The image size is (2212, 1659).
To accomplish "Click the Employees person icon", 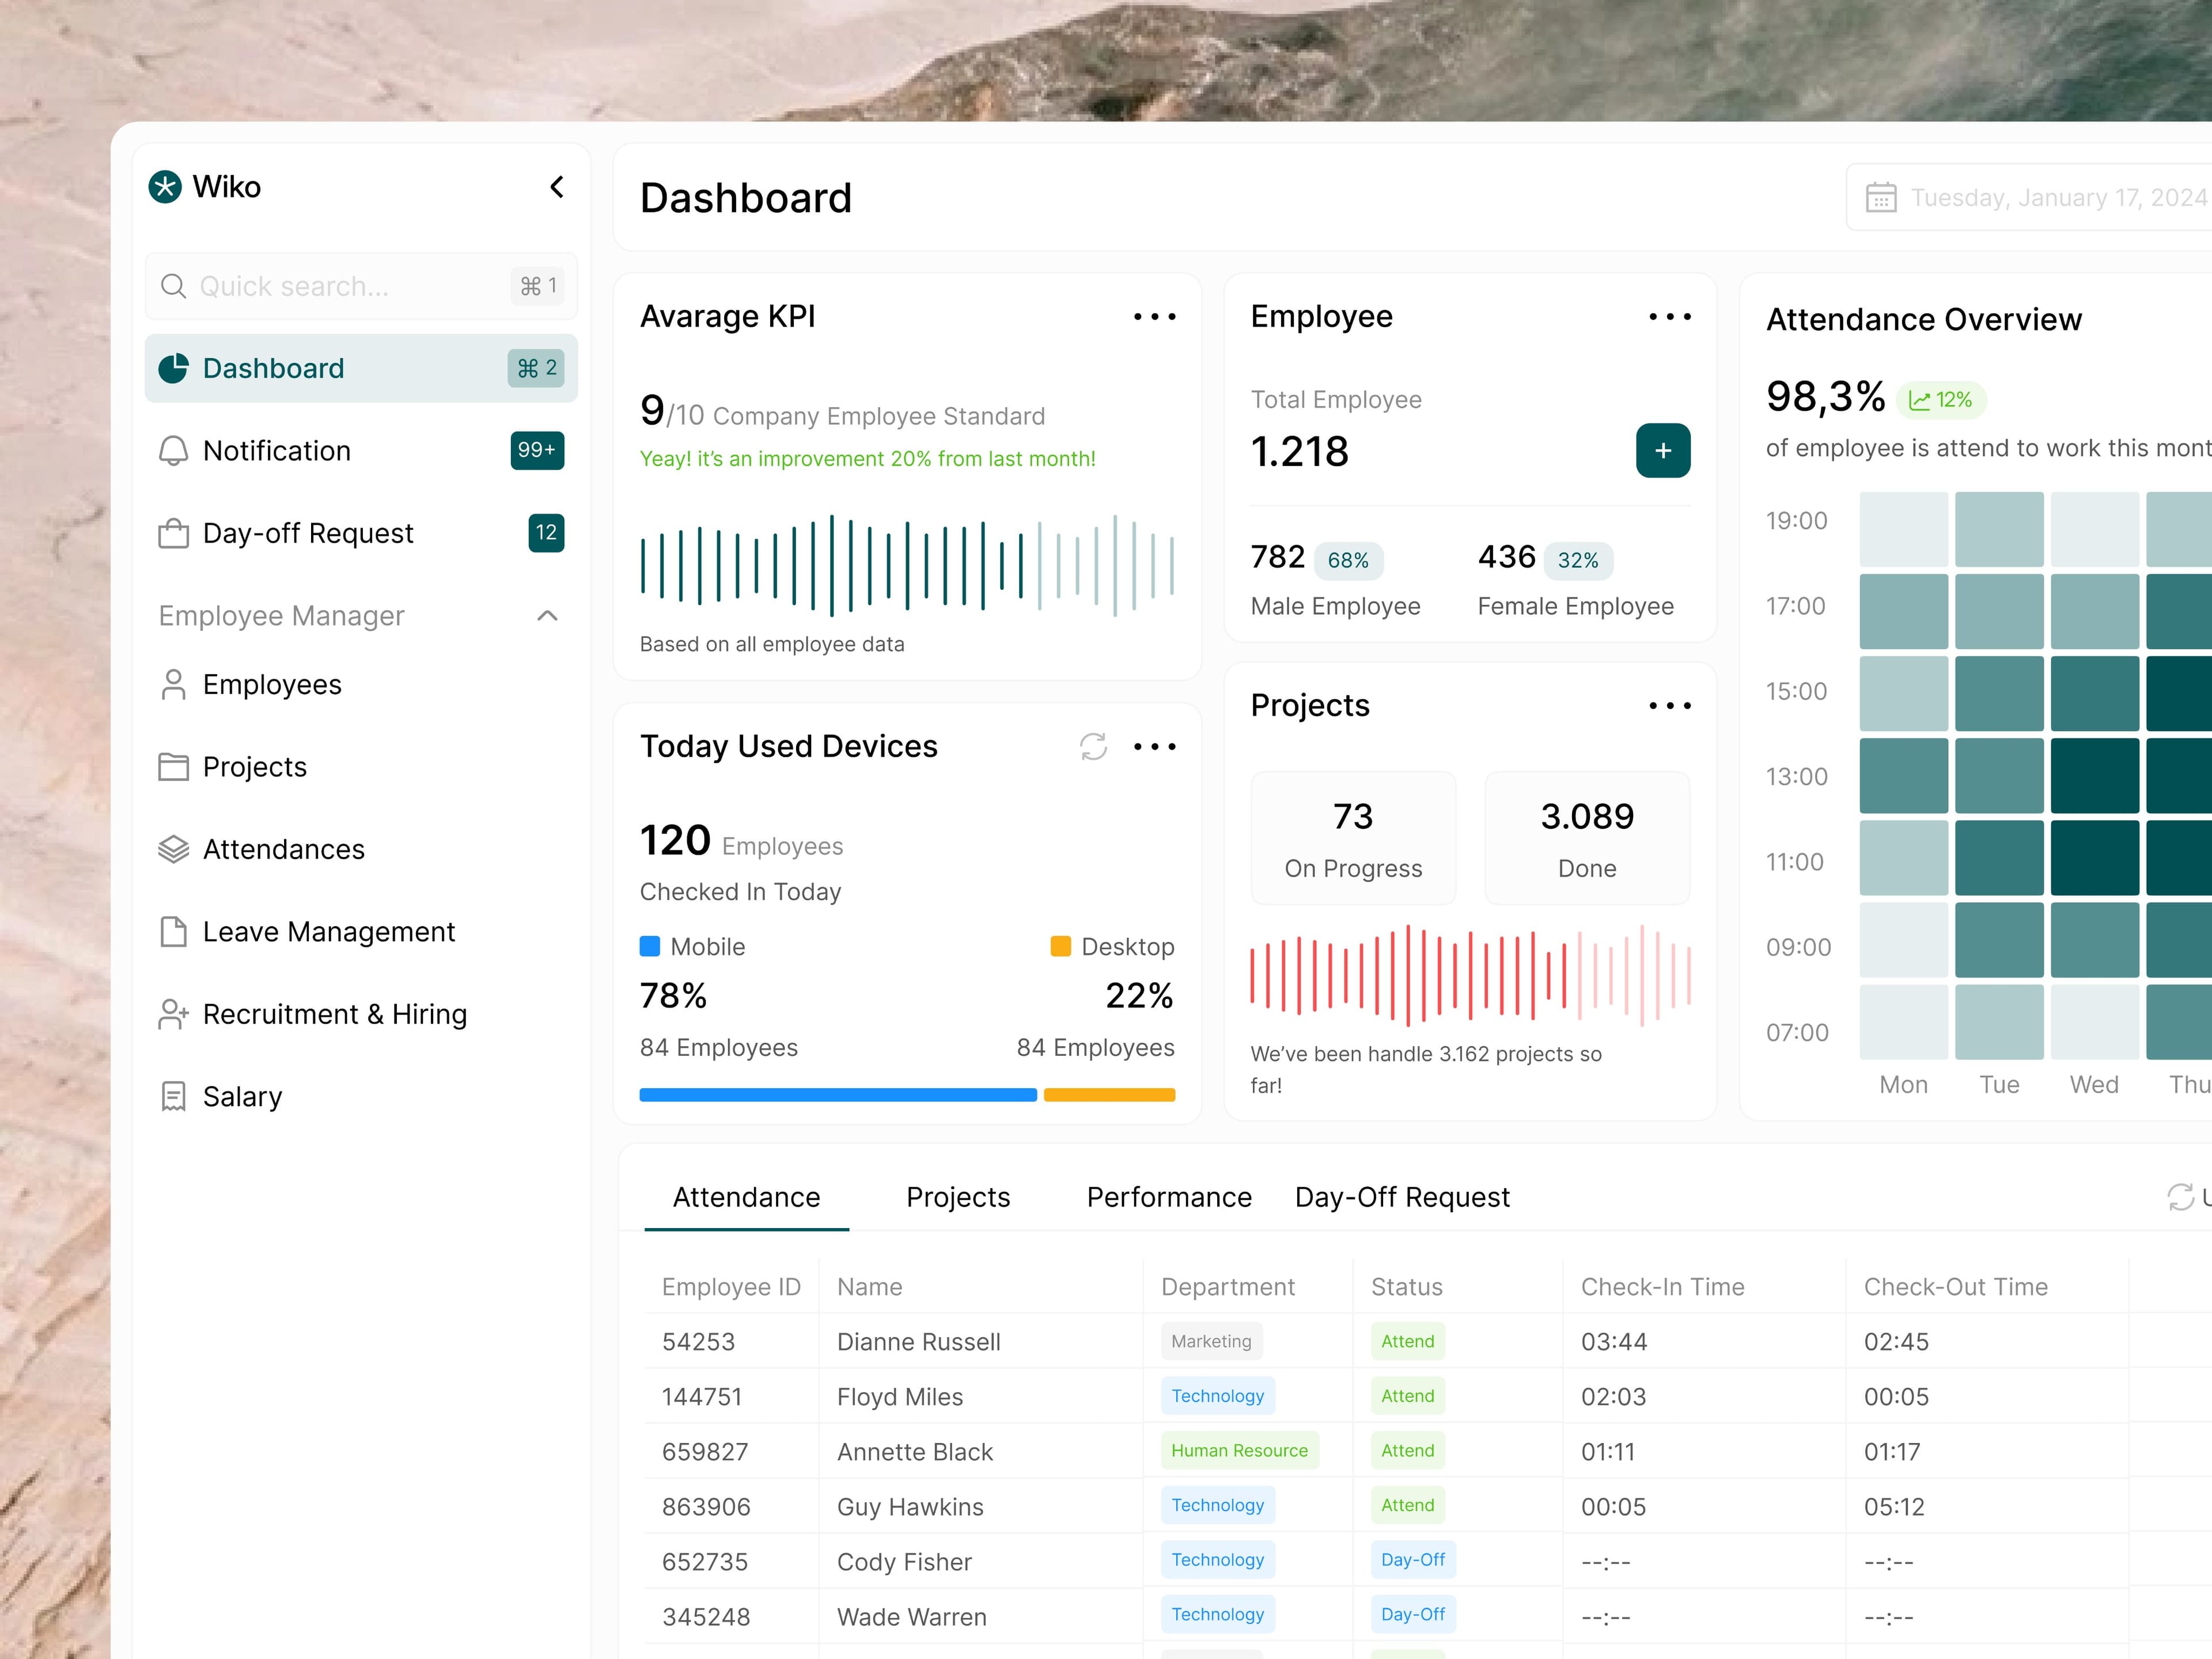I will [x=173, y=685].
